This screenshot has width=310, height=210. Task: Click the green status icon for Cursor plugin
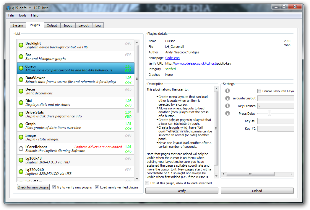tap(21, 68)
